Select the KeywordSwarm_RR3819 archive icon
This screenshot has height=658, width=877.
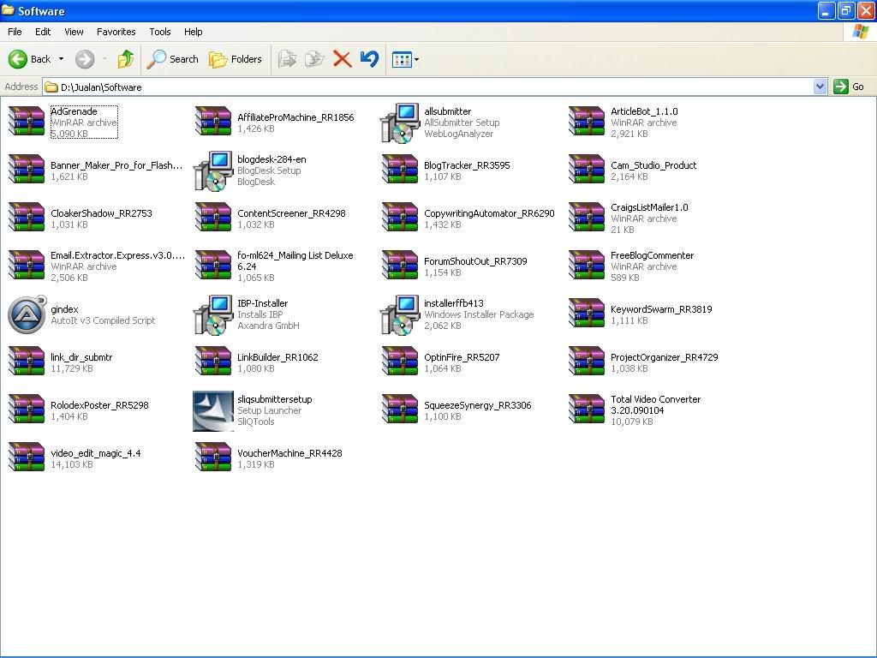point(587,314)
